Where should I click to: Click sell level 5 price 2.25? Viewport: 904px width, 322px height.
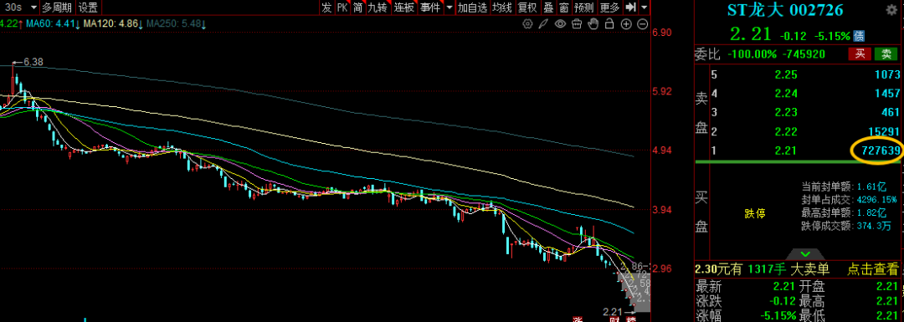785,75
